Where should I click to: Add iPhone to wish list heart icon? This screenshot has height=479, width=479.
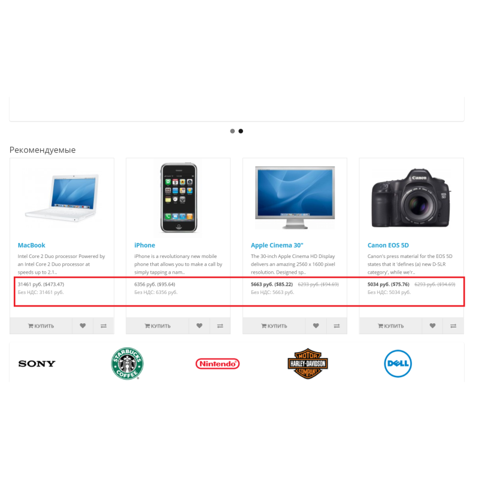click(x=199, y=326)
